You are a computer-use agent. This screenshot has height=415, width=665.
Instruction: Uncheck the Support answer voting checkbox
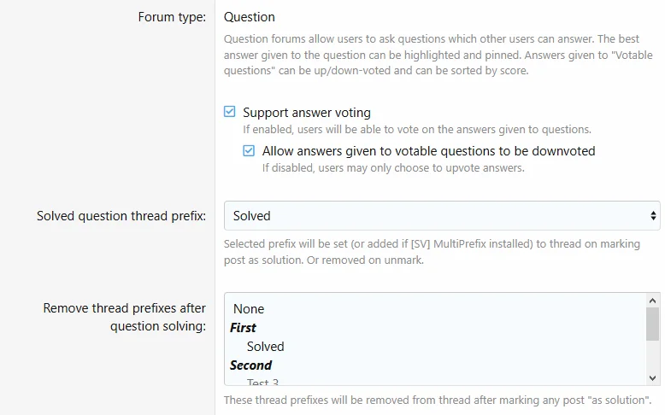pyautogui.click(x=229, y=112)
